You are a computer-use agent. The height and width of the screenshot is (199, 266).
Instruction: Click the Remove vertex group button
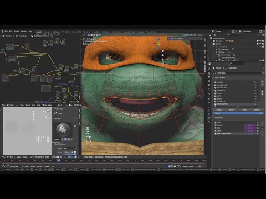pyautogui.click(x=232, y=109)
